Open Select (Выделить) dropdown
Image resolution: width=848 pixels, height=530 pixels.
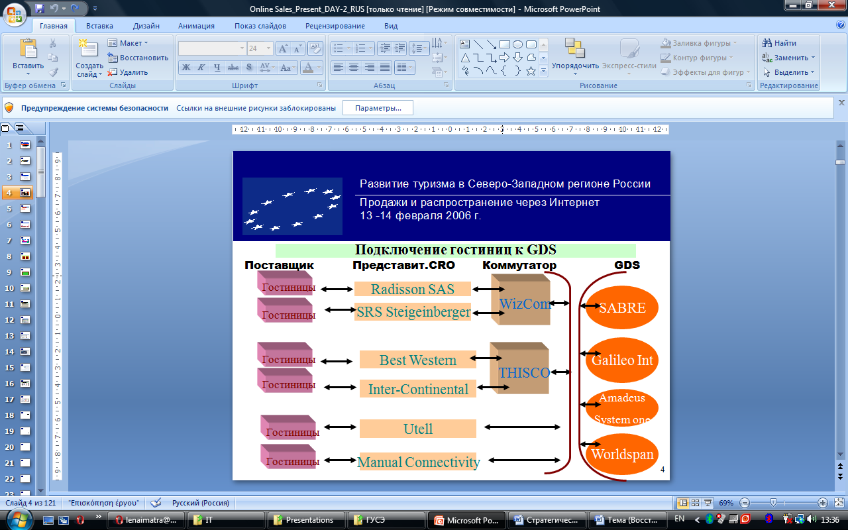coord(788,72)
